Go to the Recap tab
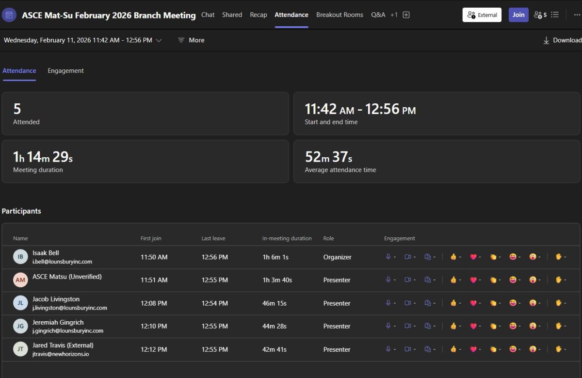 tap(258, 15)
